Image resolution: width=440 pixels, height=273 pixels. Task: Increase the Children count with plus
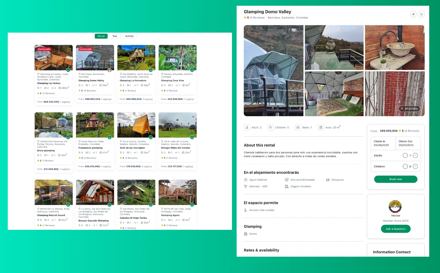click(x=415, y=166)
